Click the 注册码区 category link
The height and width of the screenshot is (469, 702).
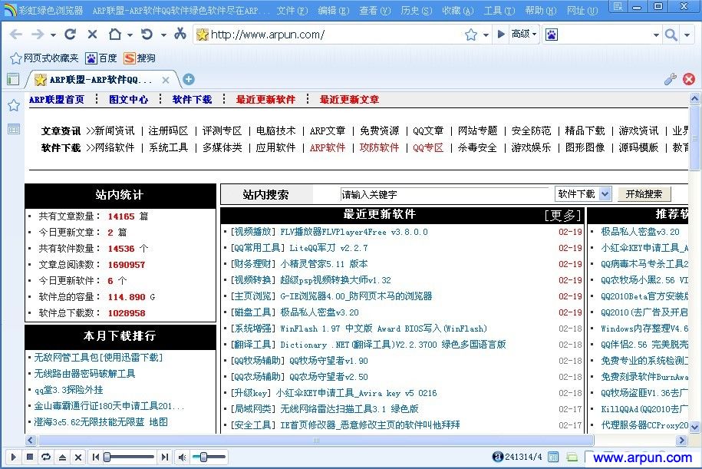click(x=168, y=130)
